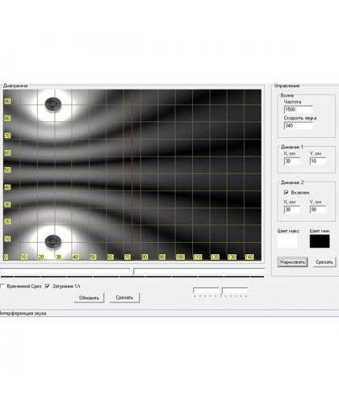339x410 pixels.
Task: Click the horizontal axis label 120
Action: (x=215, y=257)
